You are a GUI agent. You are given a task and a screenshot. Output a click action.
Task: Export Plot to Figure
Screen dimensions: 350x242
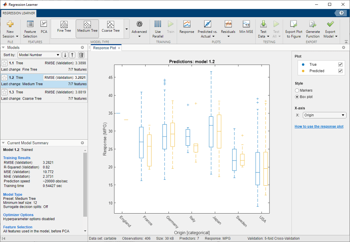point(294,29)
